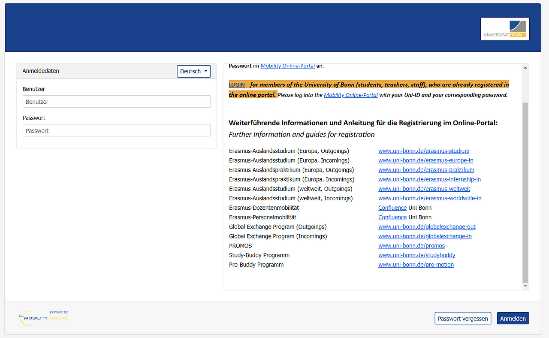Click the Universität Bonn logo
Image resolution: width=549 pixels, height=338 pixels.
[505, 29]
